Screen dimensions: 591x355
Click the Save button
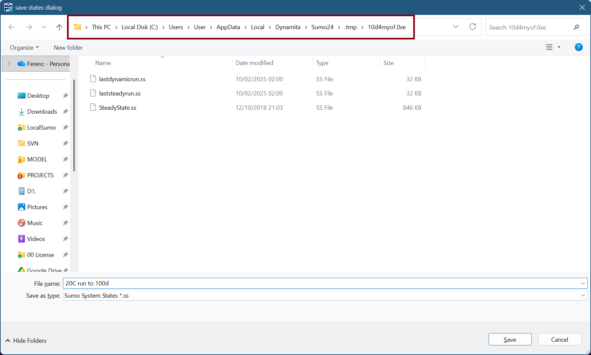[510, 339]
